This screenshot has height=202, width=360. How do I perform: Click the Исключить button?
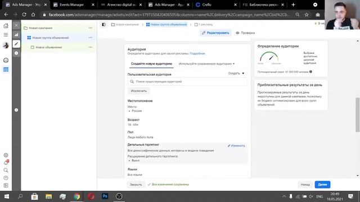tap(139, 91)
